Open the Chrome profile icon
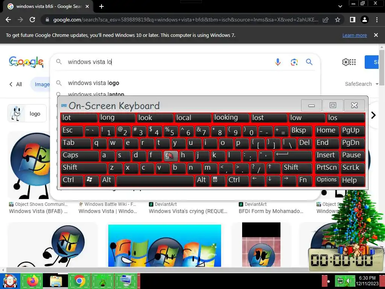The width and height of the screenshot is (385, 289). (365, 20)
